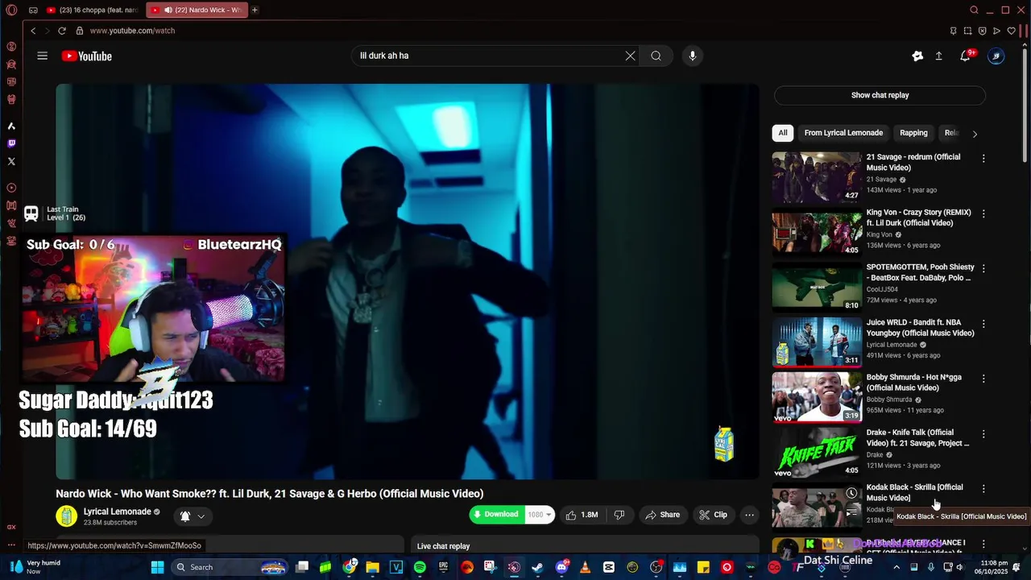Image resolution: width=1031 pixels, height=580 pixels.
Task: Open options menu for Juice WRLD Bandit
Action: (x=983, y=324)
